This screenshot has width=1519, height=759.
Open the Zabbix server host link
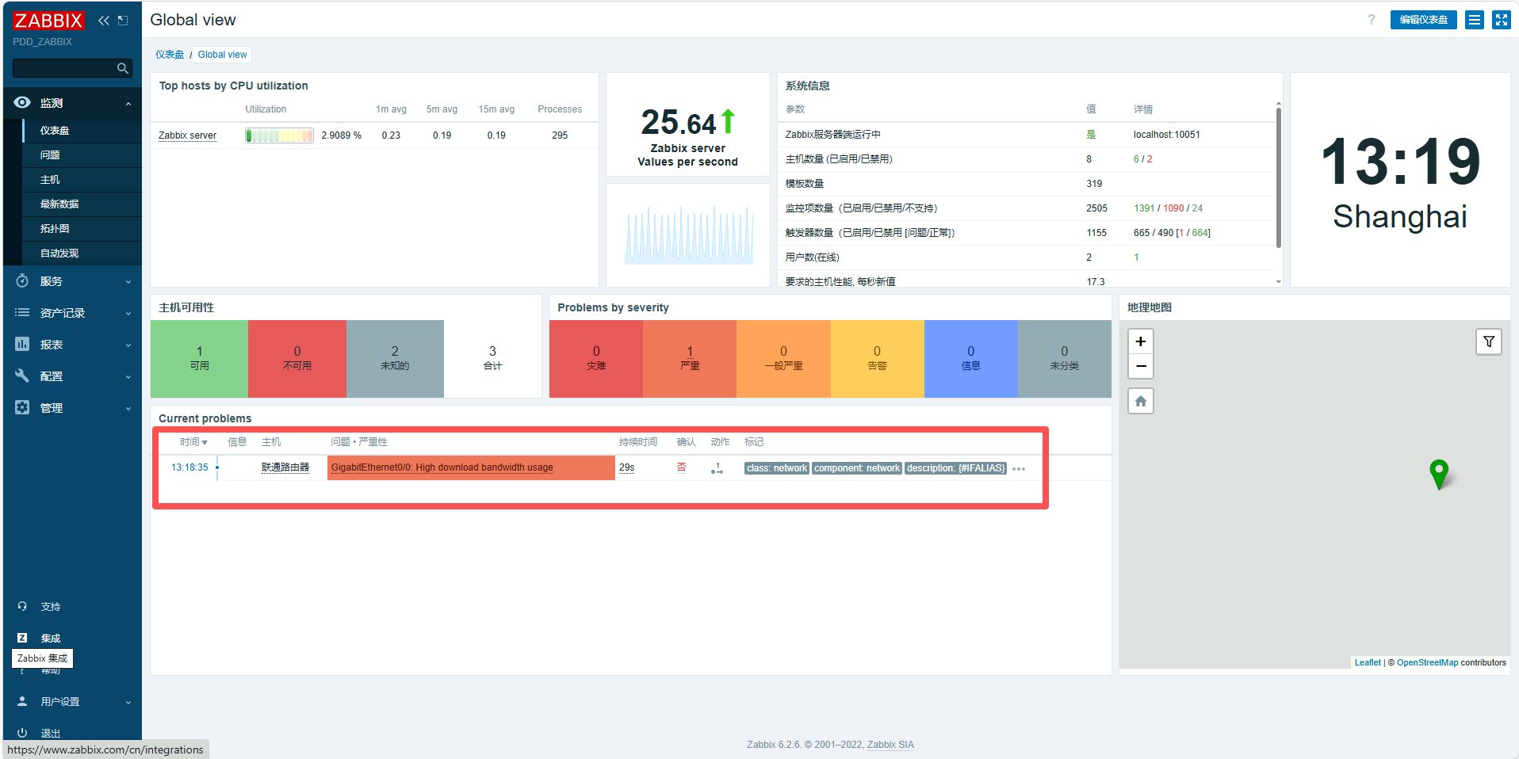click(187, 135)
